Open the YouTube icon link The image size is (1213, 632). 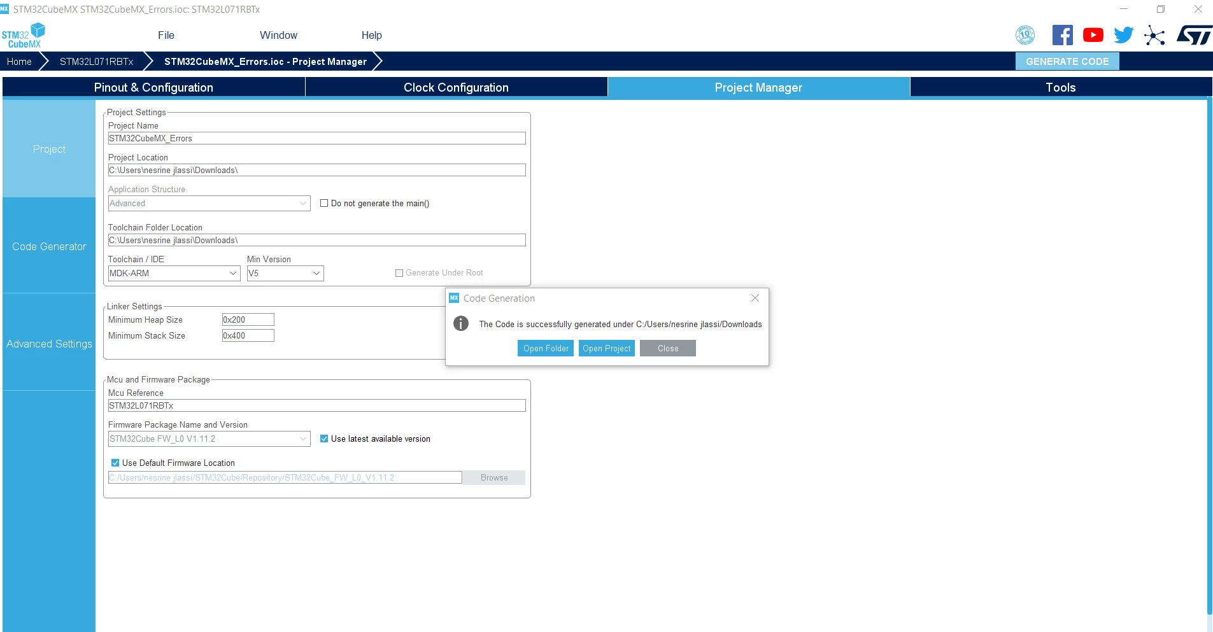pos(1093,35)
